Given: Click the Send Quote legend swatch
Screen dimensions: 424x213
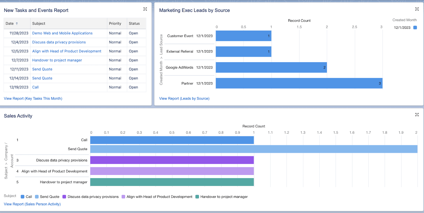Looking at the screenshot, I should coord(37,197).
